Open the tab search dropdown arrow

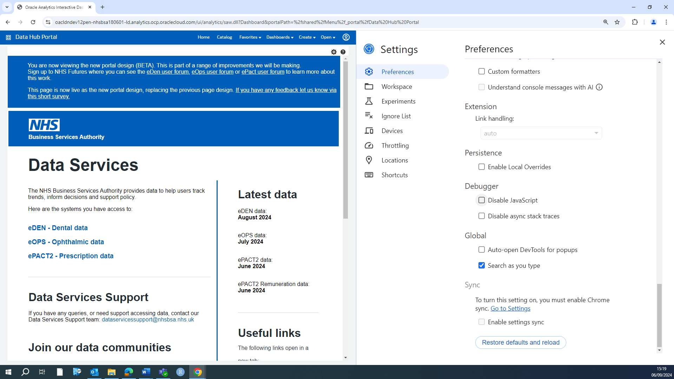click(x=7, y=7)
